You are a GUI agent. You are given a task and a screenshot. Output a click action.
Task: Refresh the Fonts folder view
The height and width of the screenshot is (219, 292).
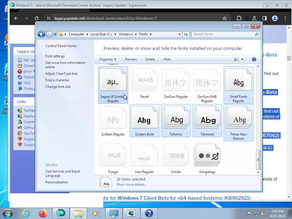pos(186,34)
